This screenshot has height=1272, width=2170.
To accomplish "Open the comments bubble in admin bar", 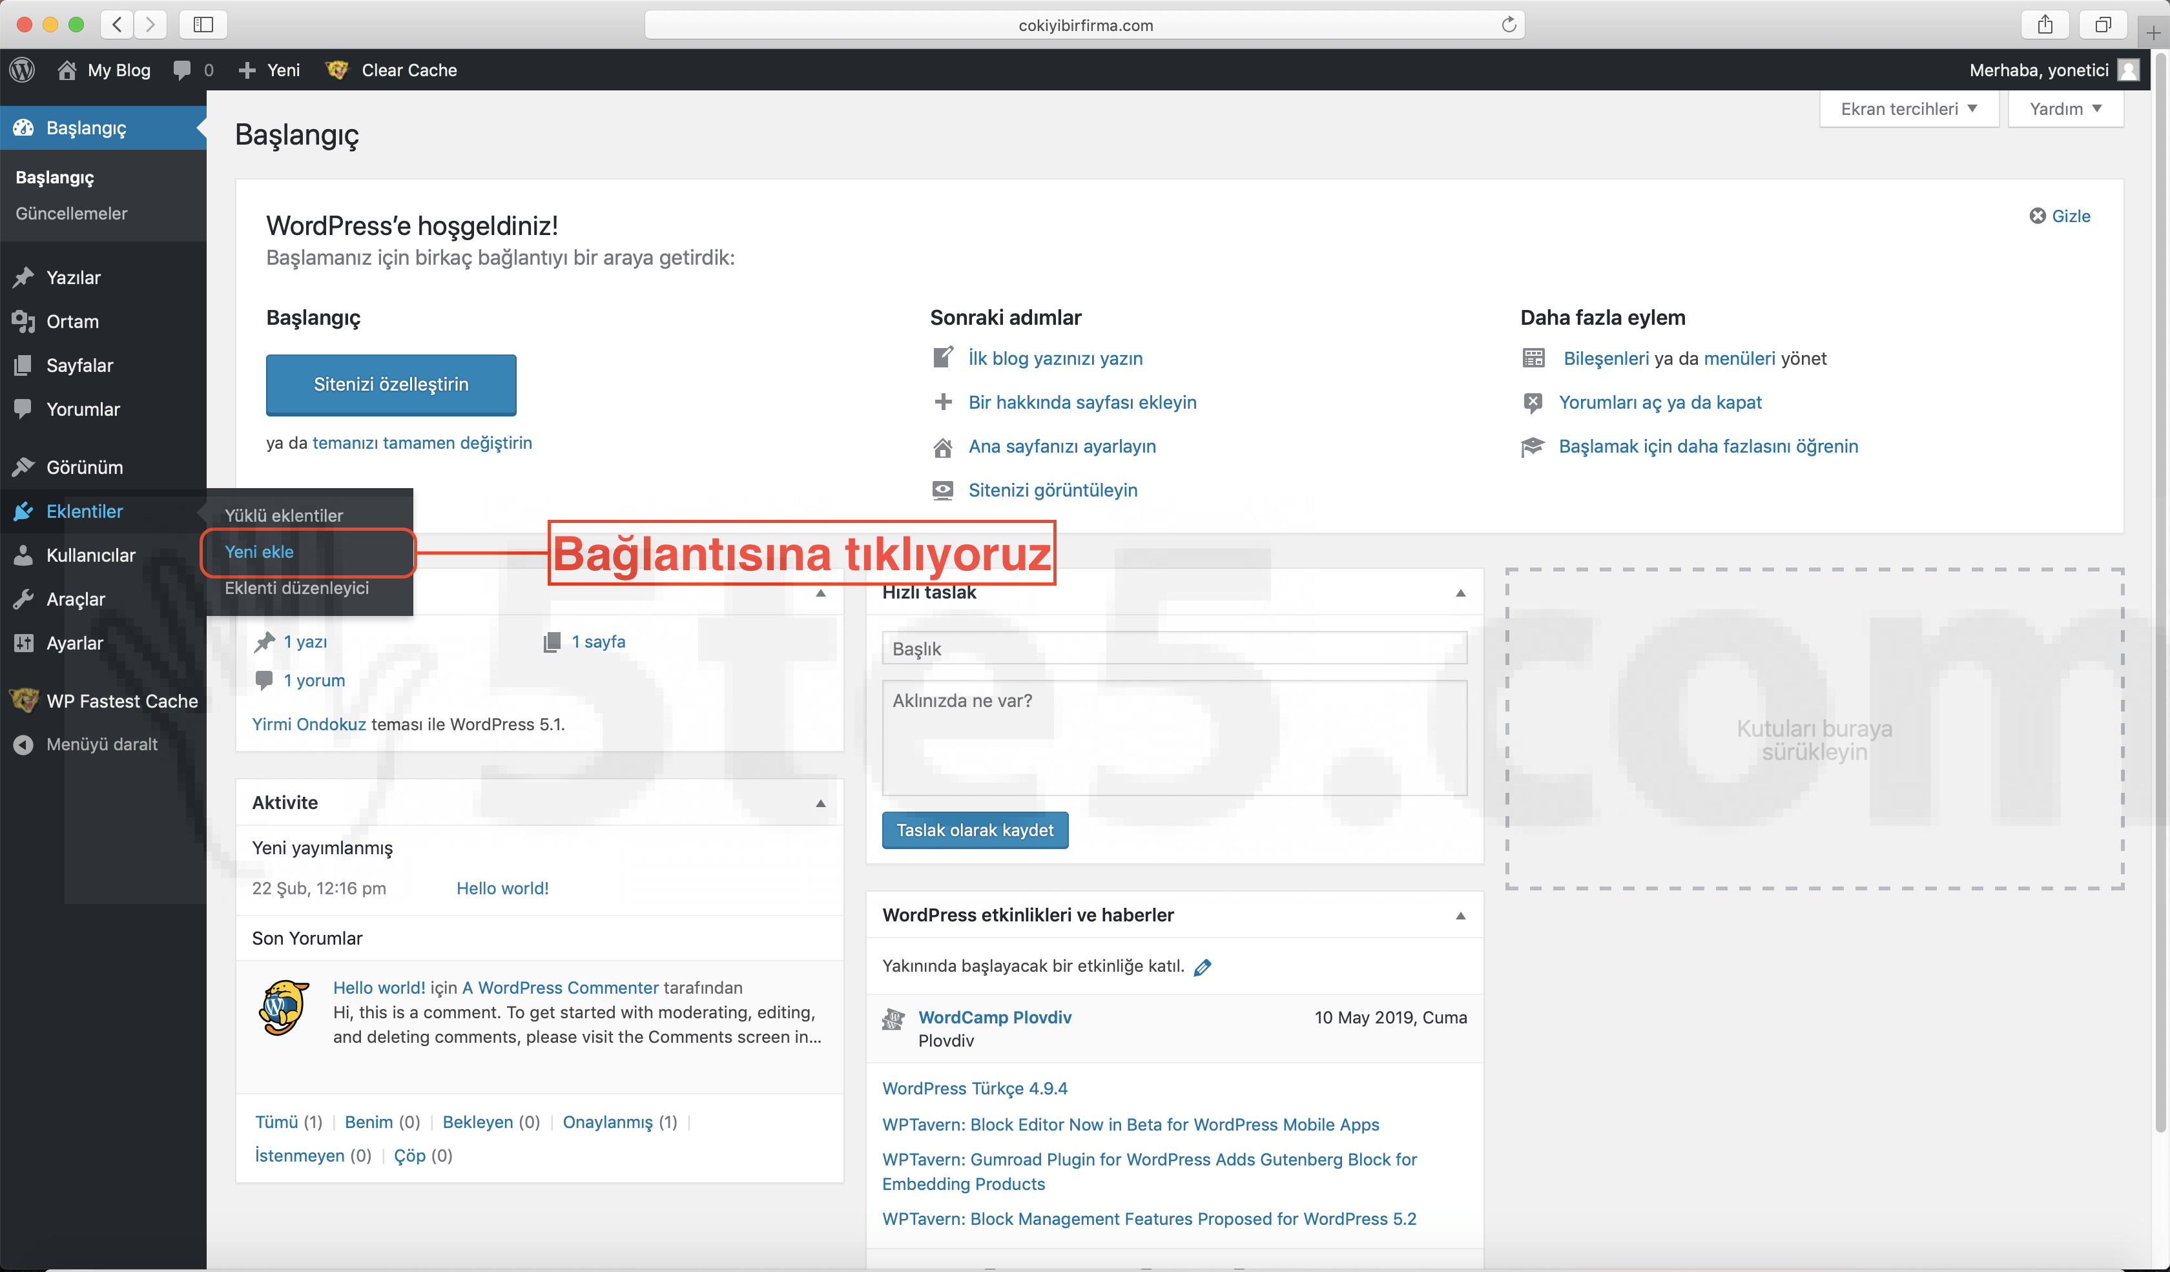I will pyautogui.click(x=183, y=70).
